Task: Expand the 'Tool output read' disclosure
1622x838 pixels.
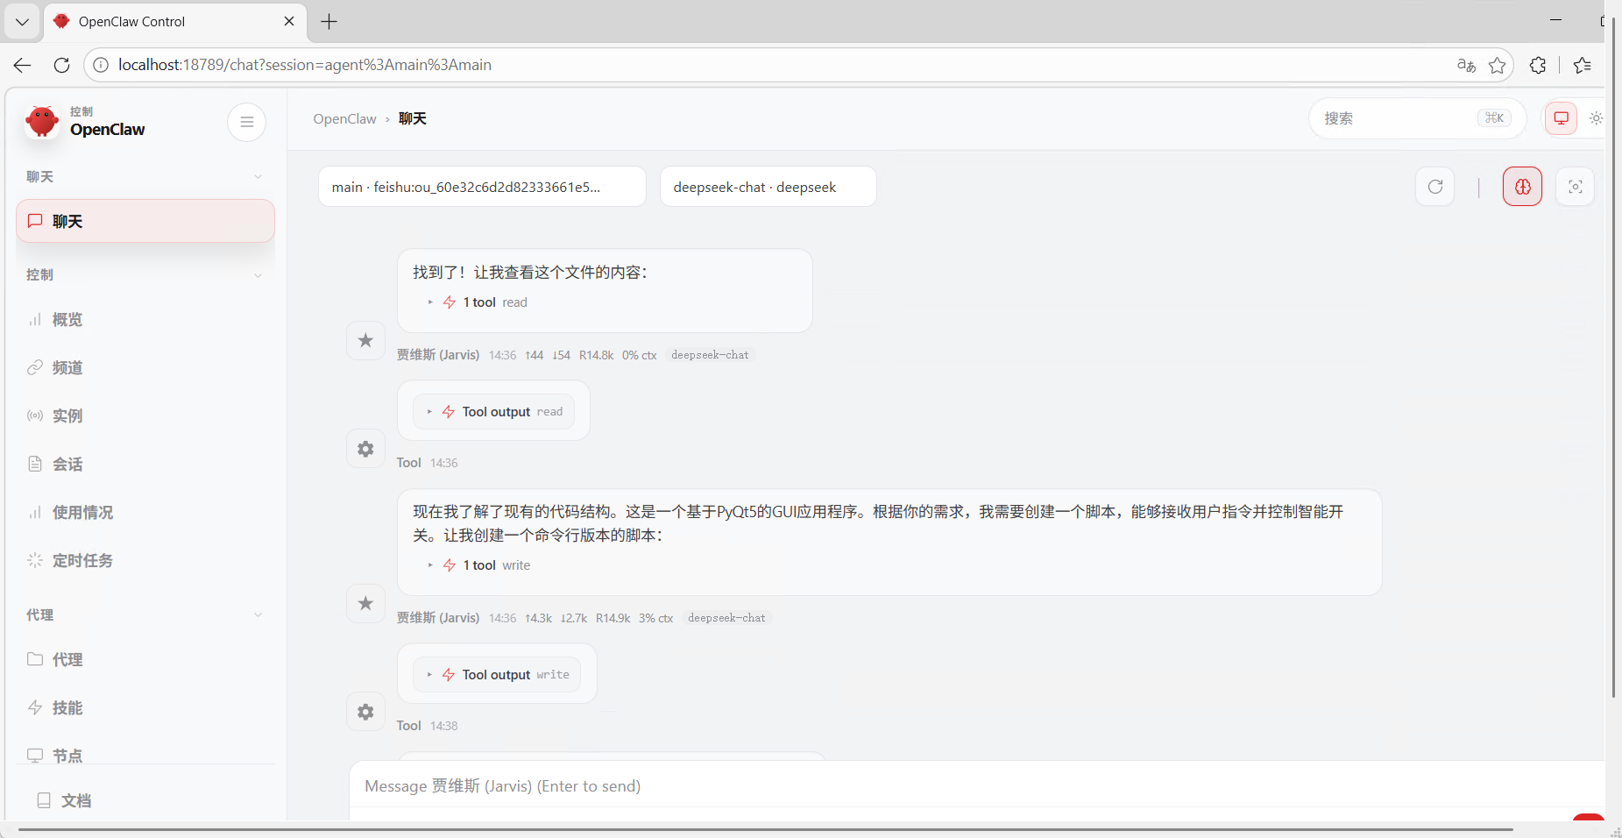Action: coord(494,412)
